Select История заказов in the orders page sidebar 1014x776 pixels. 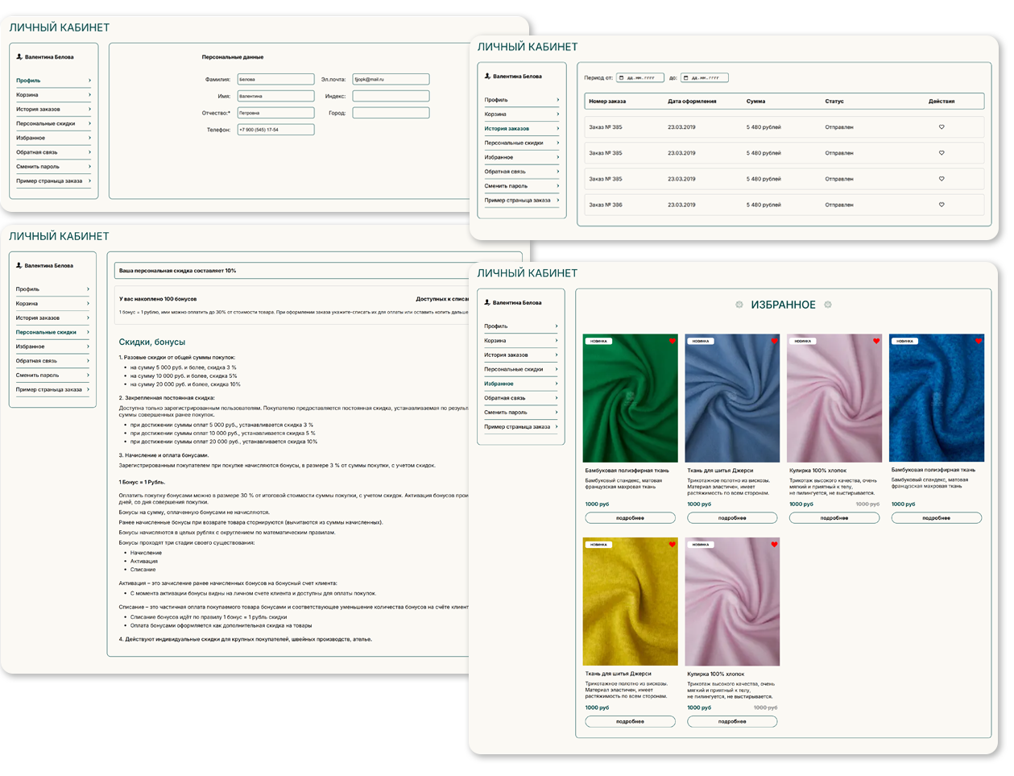tap(507, 128)
